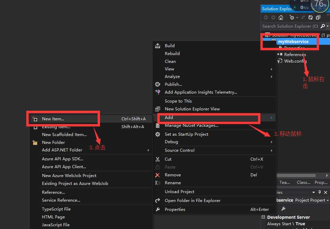Open the Solution Explorer search options dropdown
The image size is (330, 229).
point(328,26)
